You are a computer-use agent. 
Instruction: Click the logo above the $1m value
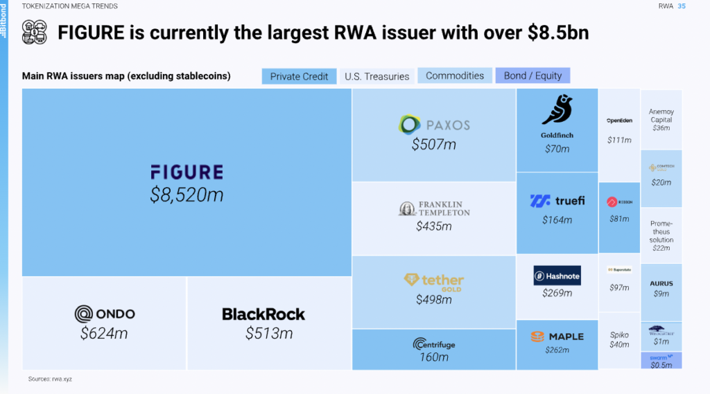click(661, 331)
